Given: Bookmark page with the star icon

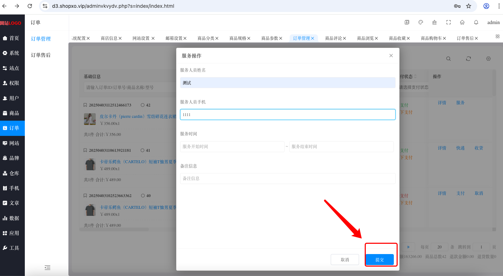Looking at the screenshot, I should point(469,6).
